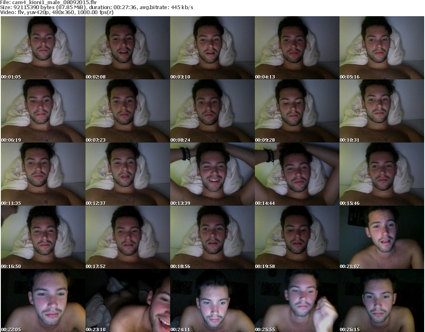The height and width of the screenshot is (332, 425).
Task: Click the 00:25:55 thumbnail
Action: click(x=297, y=300)
